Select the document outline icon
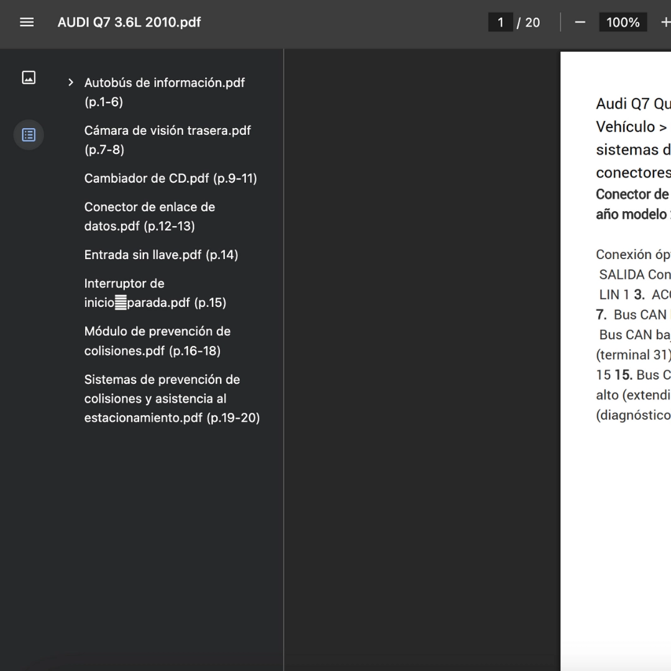The width and height of the screenshot is (671, 671). click(x=29, y=135)
